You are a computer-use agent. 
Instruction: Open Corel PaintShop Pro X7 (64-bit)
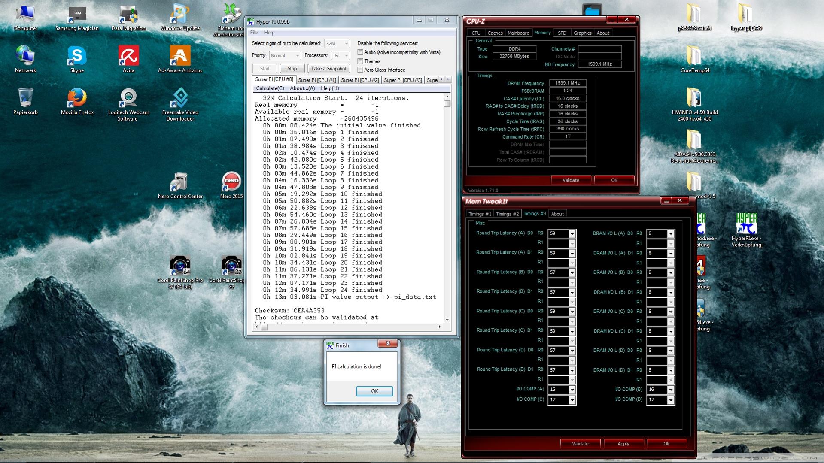180,272
